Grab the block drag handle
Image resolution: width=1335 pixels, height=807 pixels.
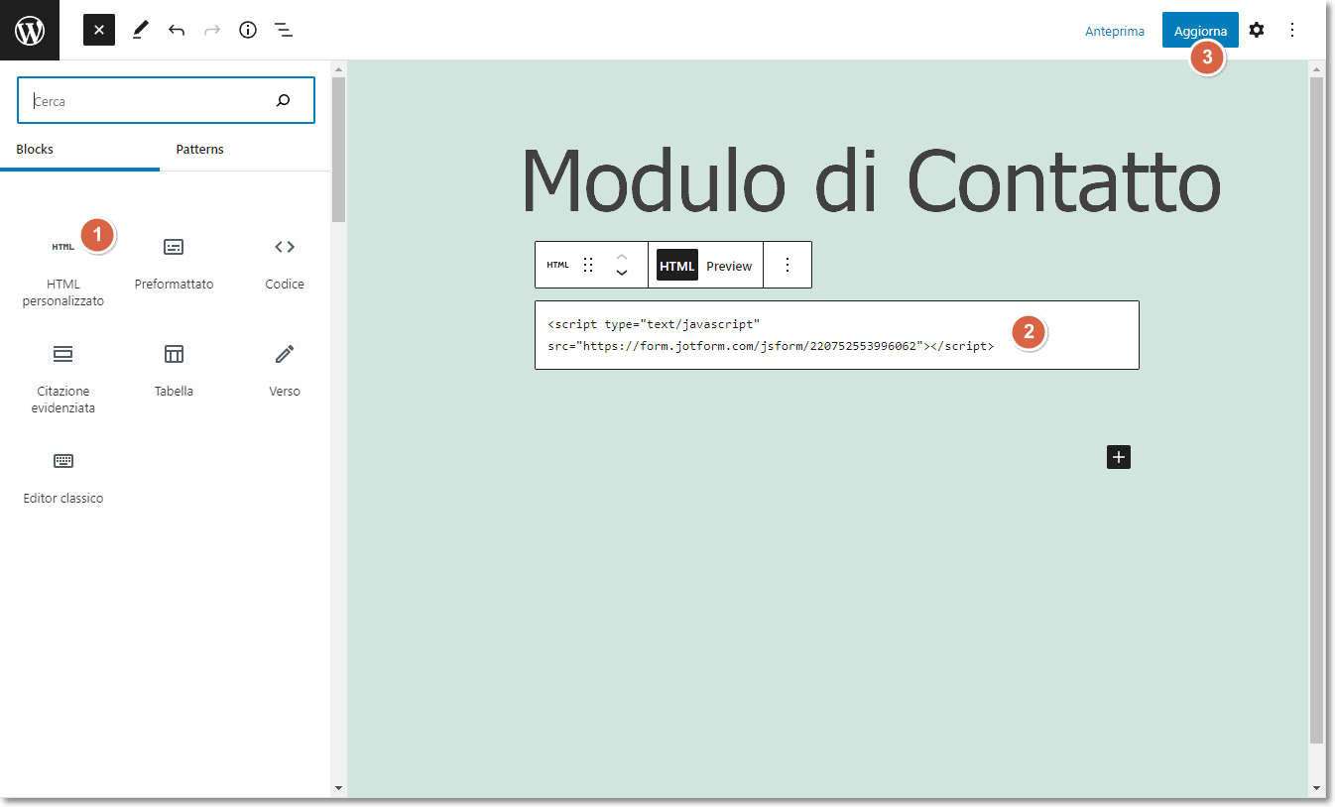point(588,265)
